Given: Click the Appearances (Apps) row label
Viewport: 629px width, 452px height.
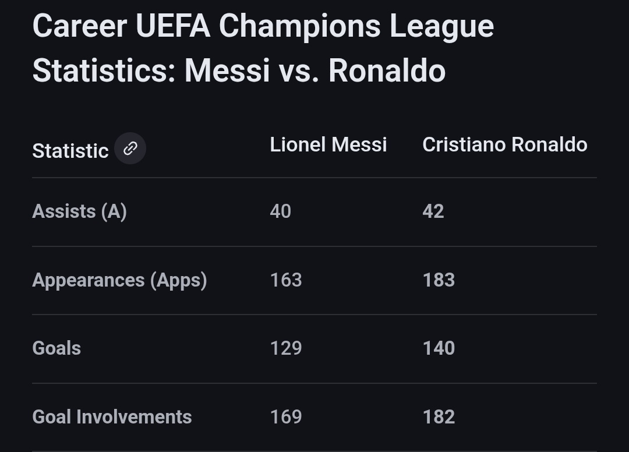Looking at the screenshot, I should point(119,280).
